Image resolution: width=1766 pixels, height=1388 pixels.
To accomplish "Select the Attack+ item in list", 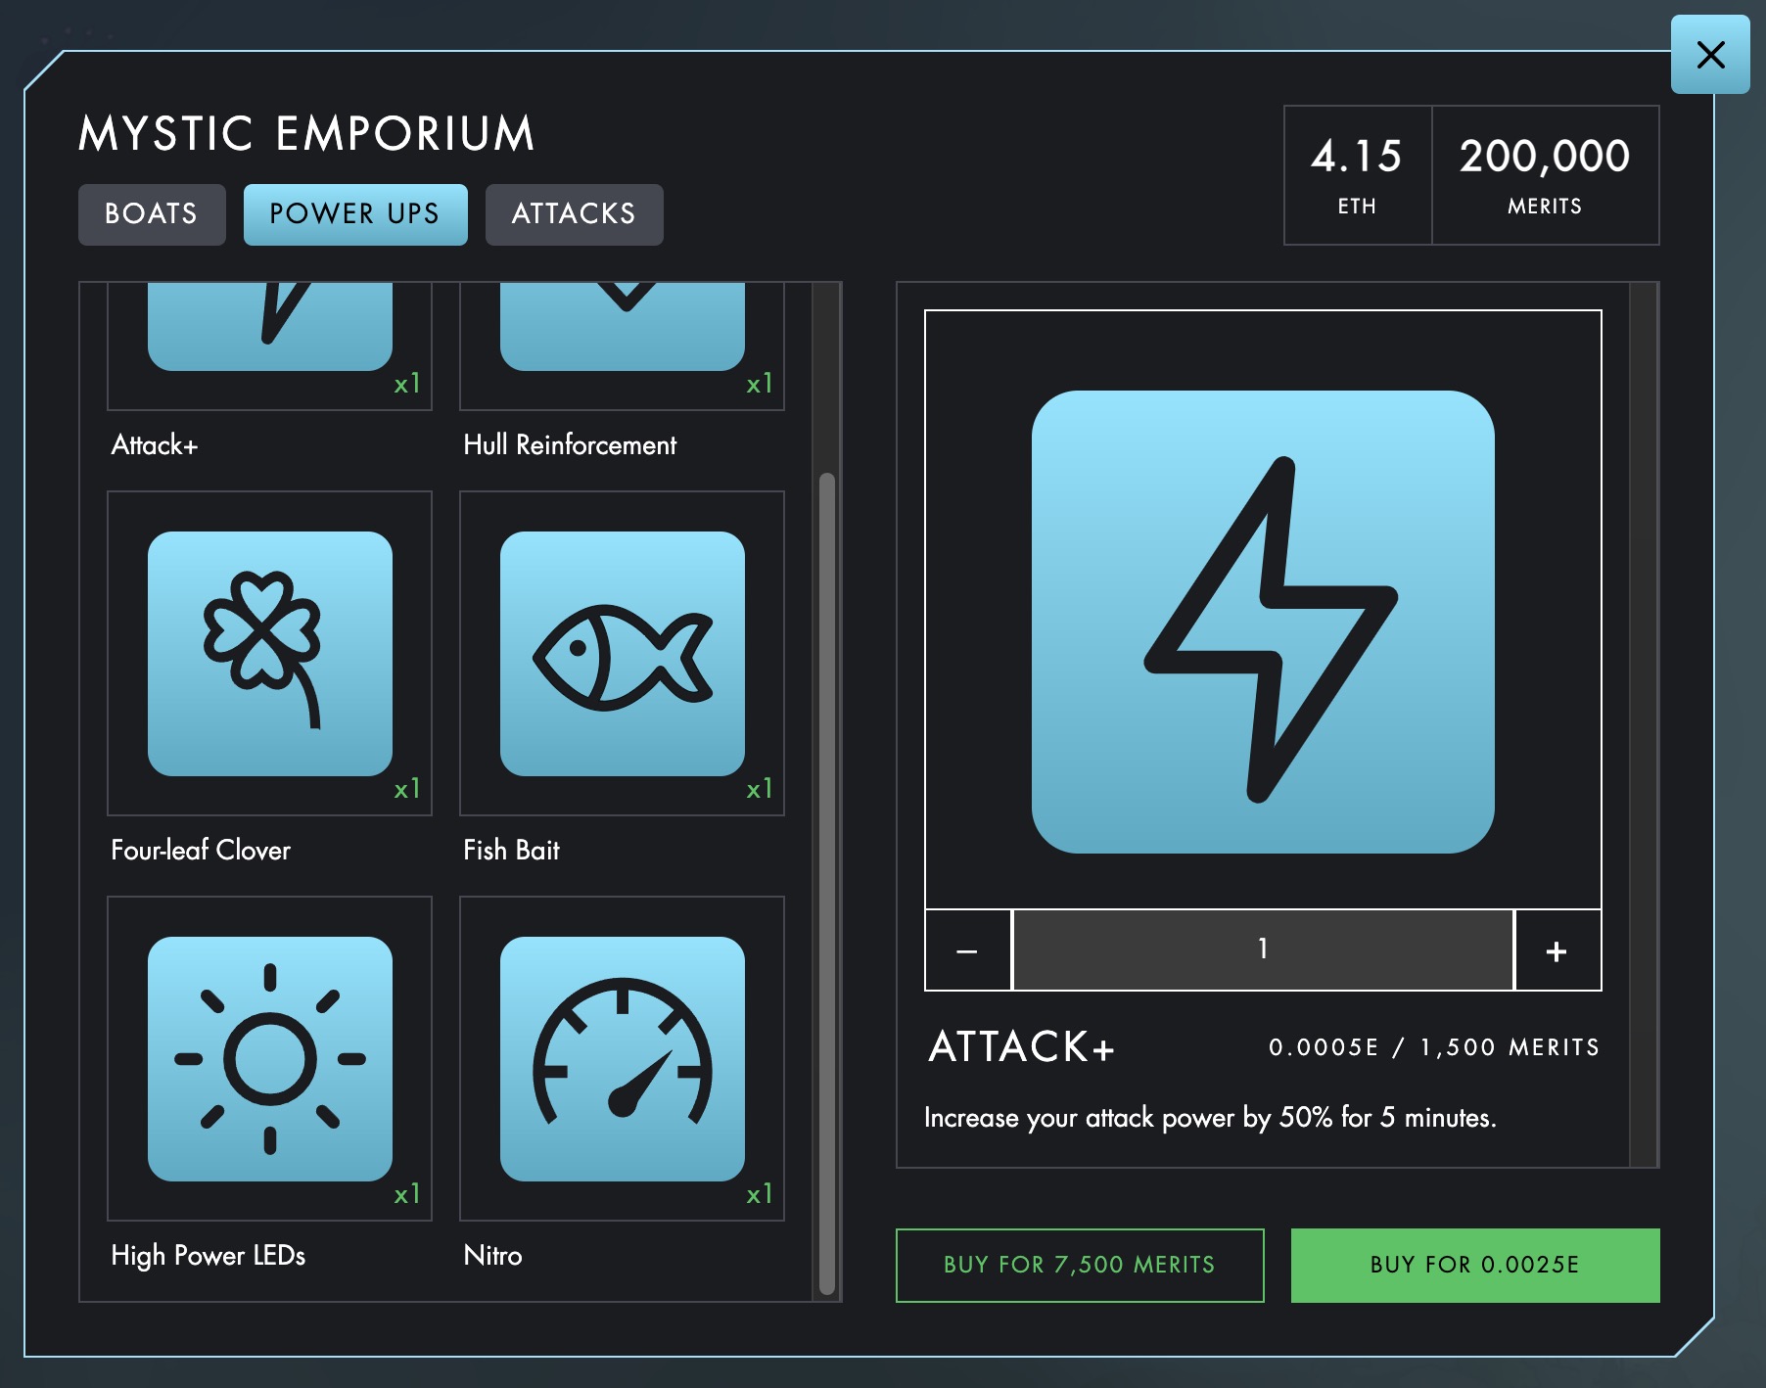I will click(x=269, y=333).
